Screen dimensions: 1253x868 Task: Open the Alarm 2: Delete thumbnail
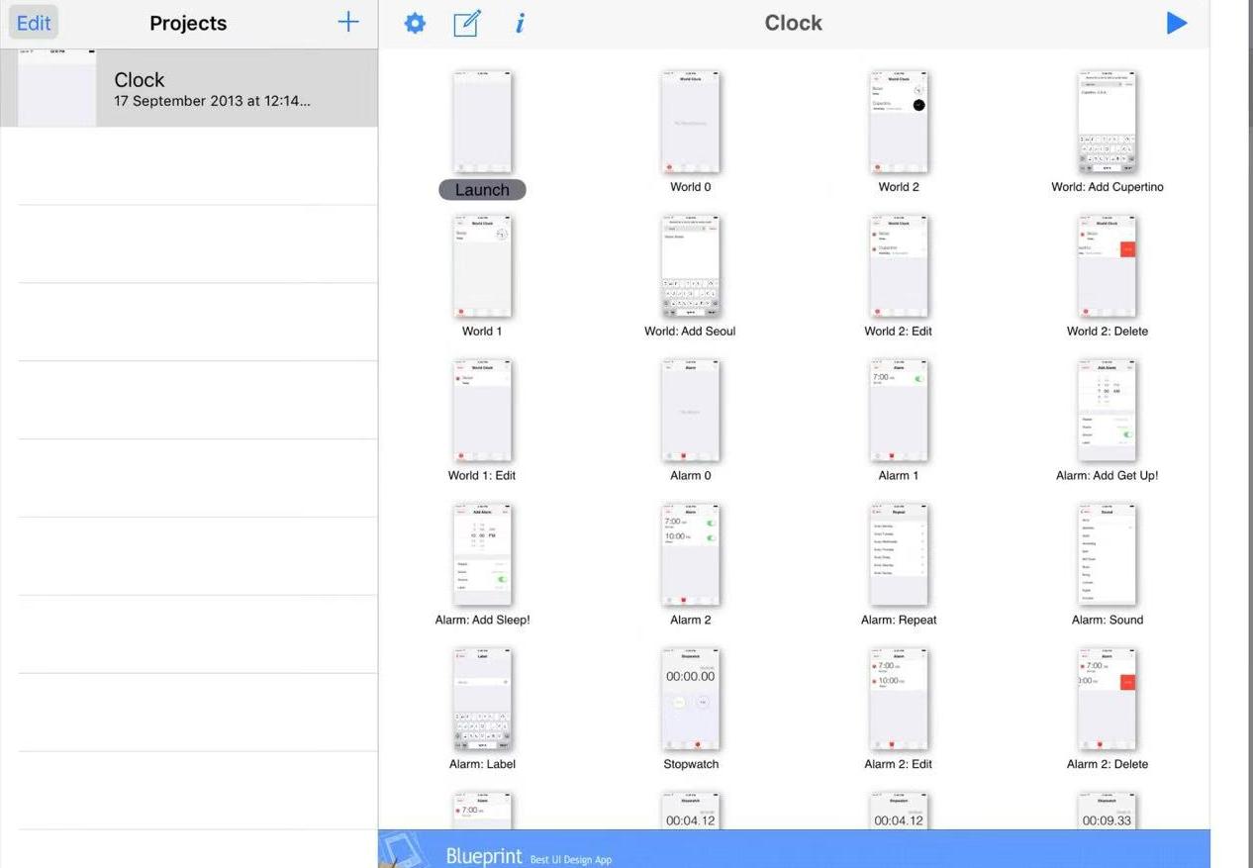[x=1107, y=699]
